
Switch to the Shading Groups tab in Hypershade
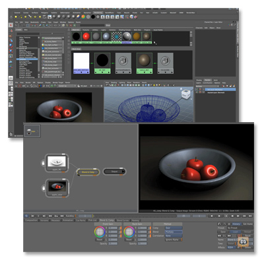[125, 30]
